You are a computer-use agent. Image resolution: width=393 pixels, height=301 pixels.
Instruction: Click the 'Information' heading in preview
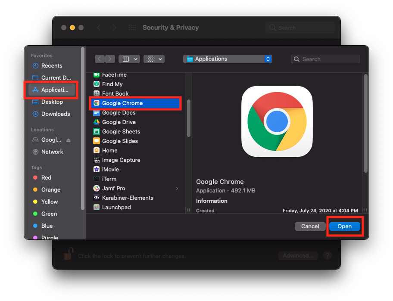pos(212,201)
